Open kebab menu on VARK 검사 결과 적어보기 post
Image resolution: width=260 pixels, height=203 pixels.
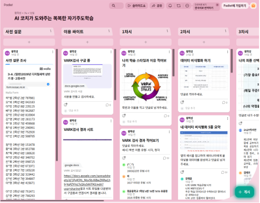click(169, 132)
